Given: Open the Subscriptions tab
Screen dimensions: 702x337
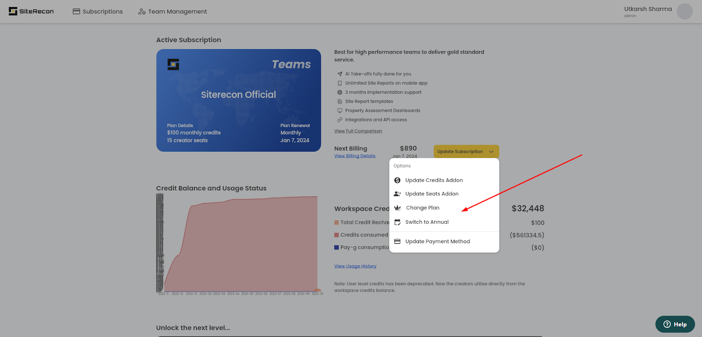Looking at the screenshot, I should pos(98,11).
